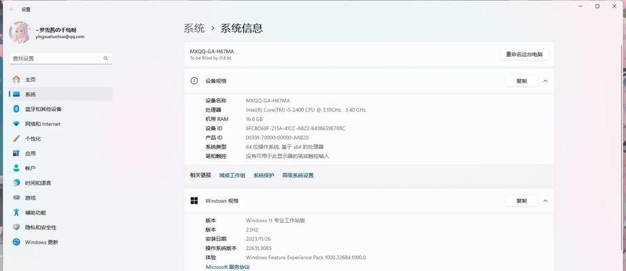626x271 pixels.
Task: Maximize the Settings window
Action: point(597,6)
